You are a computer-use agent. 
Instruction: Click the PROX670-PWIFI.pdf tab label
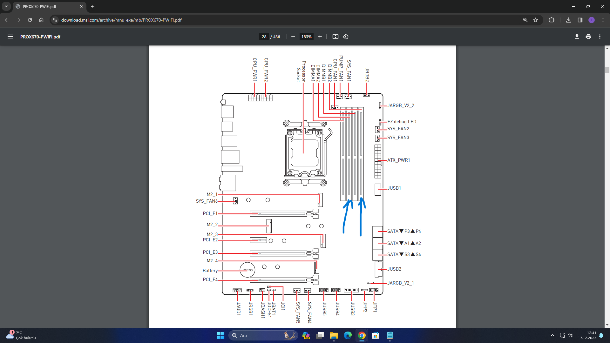pos(42,6)
